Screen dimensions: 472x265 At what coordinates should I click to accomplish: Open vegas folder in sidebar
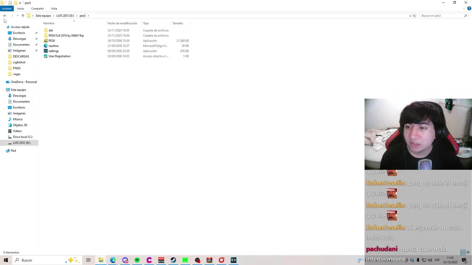click(17, 74)
